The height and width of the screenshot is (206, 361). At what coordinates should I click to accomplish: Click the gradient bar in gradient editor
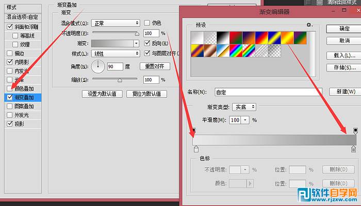(x=274, y=140)
